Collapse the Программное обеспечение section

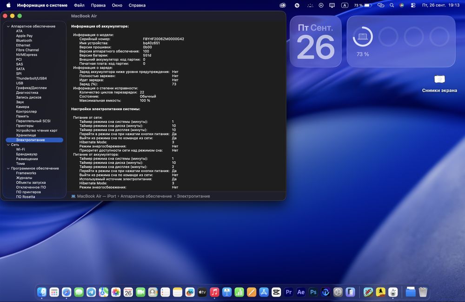coord(8,168)
